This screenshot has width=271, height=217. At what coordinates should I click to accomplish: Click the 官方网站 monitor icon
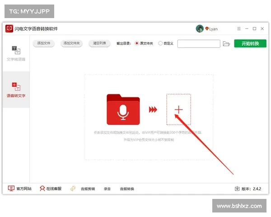(x=11, y=189)
